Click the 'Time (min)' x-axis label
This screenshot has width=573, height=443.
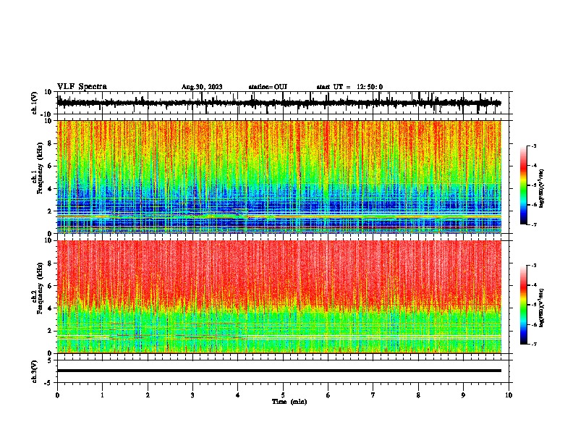click(289, 402)
